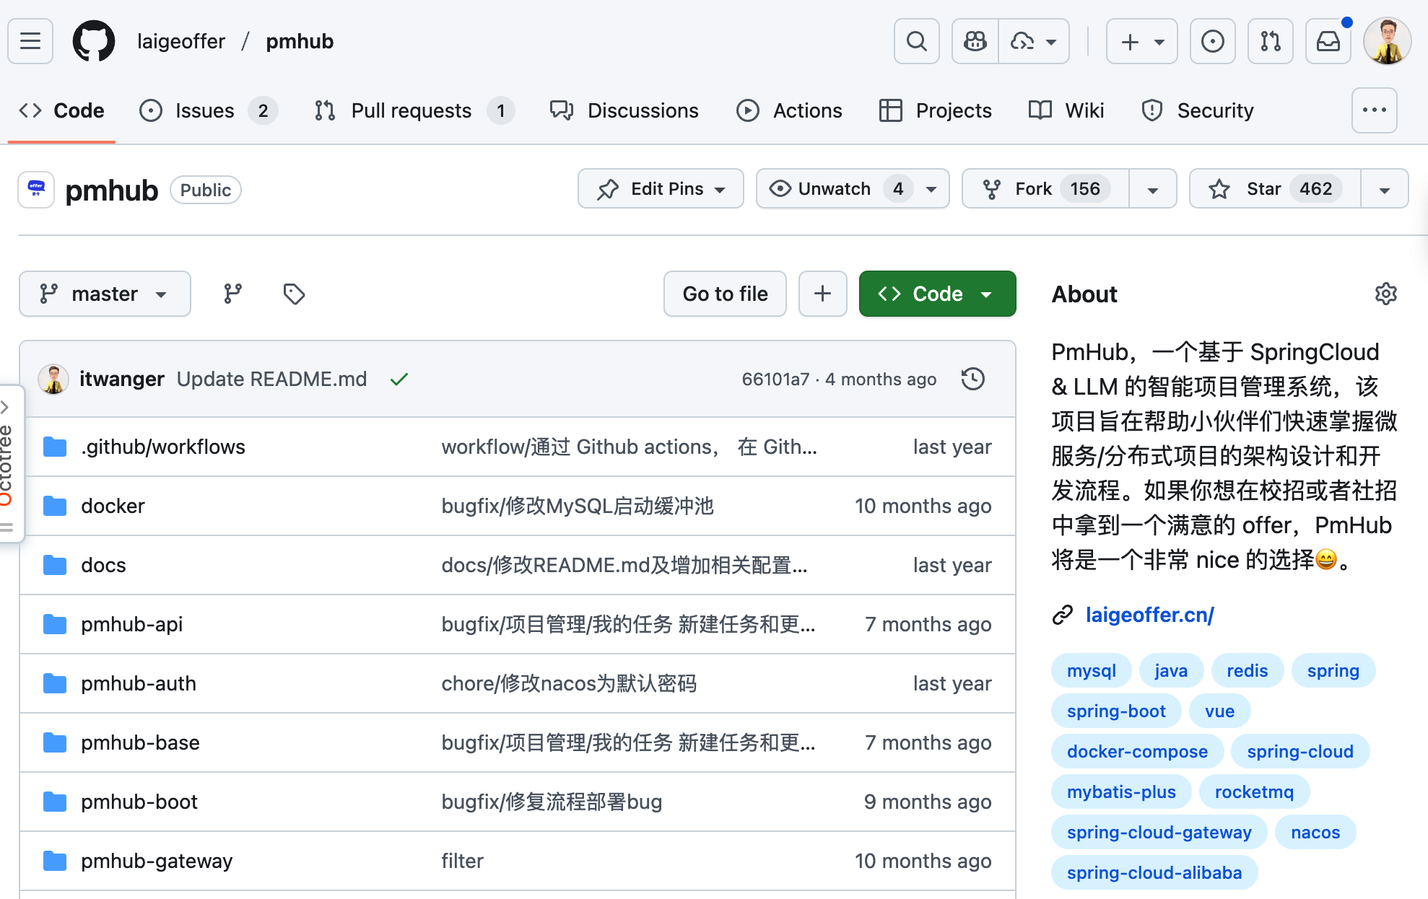Open the notifications inbox icon
The width and height of the screenshot is (1428, 899).
1328,41
